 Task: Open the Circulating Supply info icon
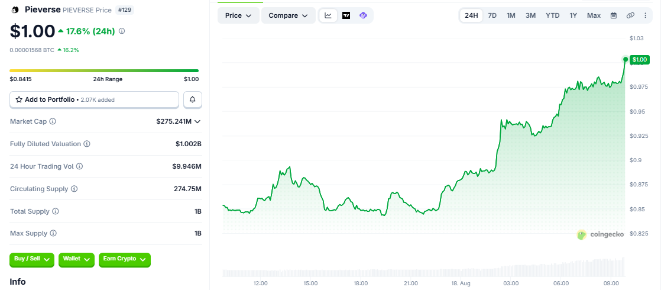pos(74,189)
